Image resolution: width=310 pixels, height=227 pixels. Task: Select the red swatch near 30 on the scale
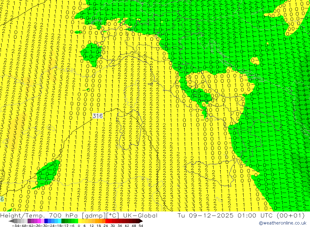click(x=114, y=221)
